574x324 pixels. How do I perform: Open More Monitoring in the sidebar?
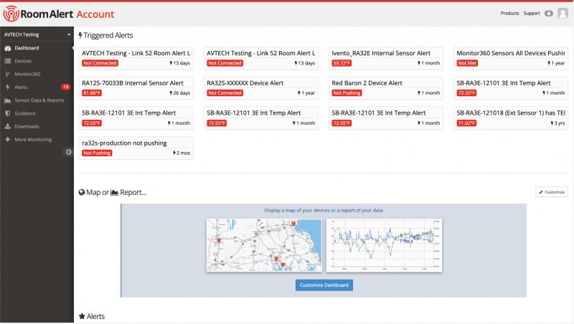click(33, 139)
